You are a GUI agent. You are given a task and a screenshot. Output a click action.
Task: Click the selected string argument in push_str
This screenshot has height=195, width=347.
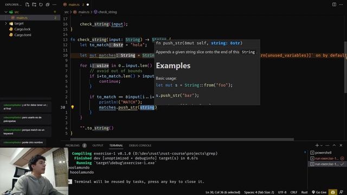[x=147, y=107]
